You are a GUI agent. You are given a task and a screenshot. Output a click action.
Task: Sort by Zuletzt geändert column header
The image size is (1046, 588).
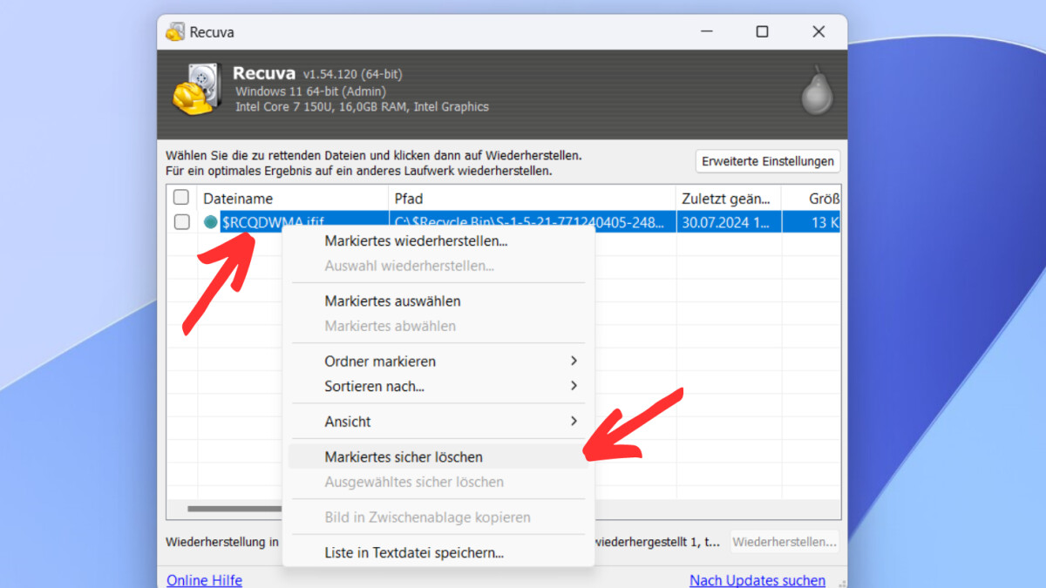728,199
